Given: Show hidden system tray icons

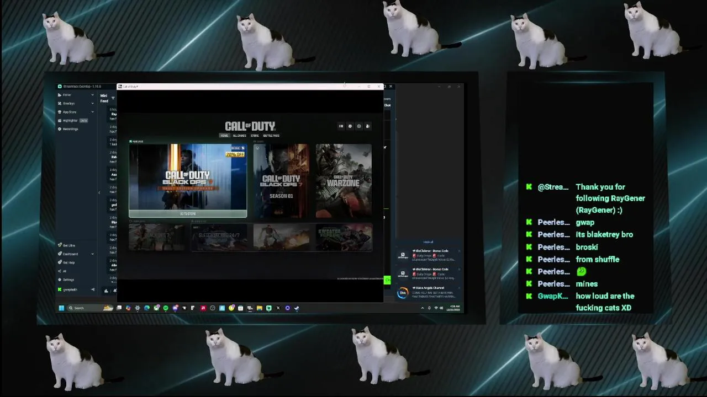Looking at the screenshot, I should (x=423, y=308).
